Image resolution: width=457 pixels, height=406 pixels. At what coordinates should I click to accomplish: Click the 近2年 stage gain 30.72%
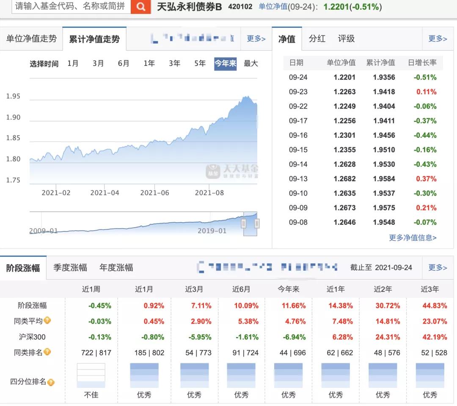click(388, 305)
